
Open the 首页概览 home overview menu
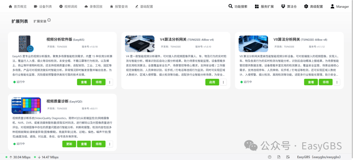coord(18,7)
